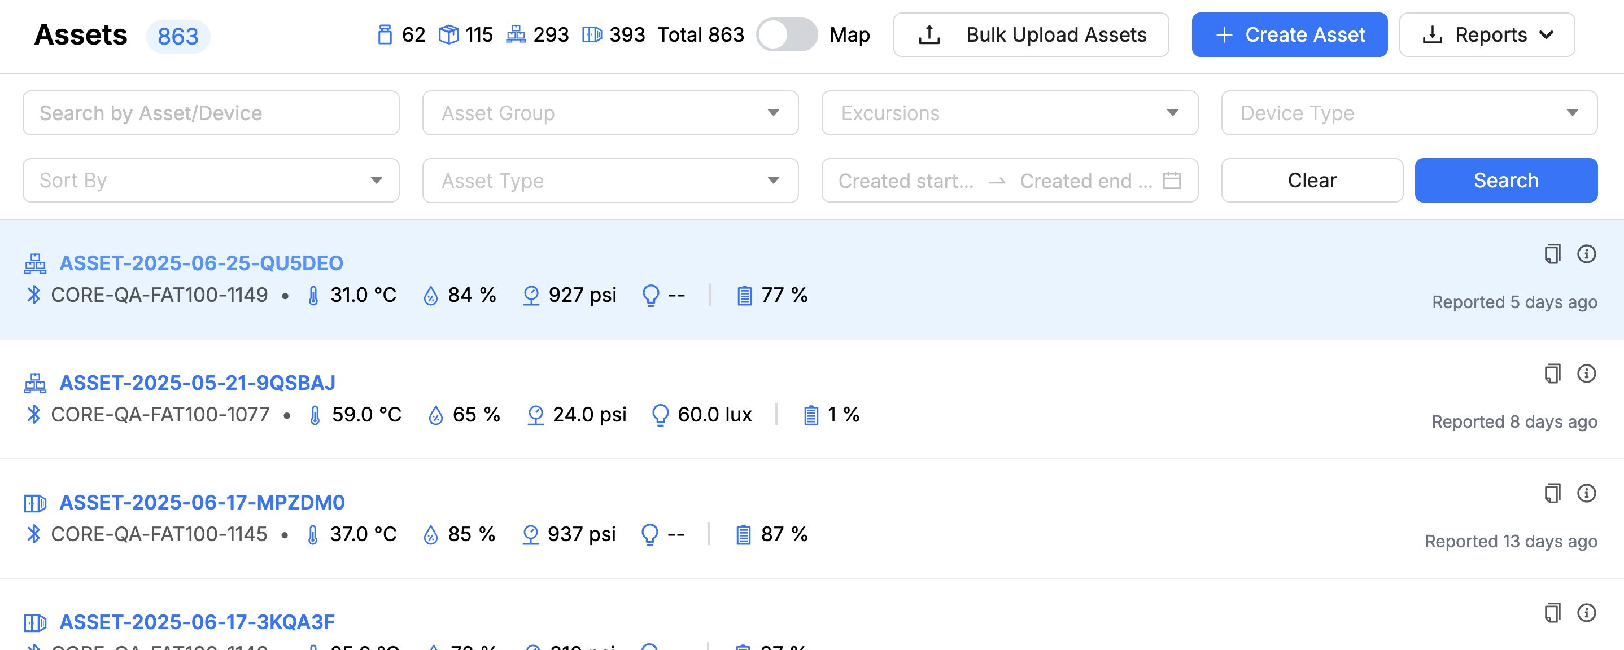
Task: Open the Device Type dropdown
Action: (1408, 113)
